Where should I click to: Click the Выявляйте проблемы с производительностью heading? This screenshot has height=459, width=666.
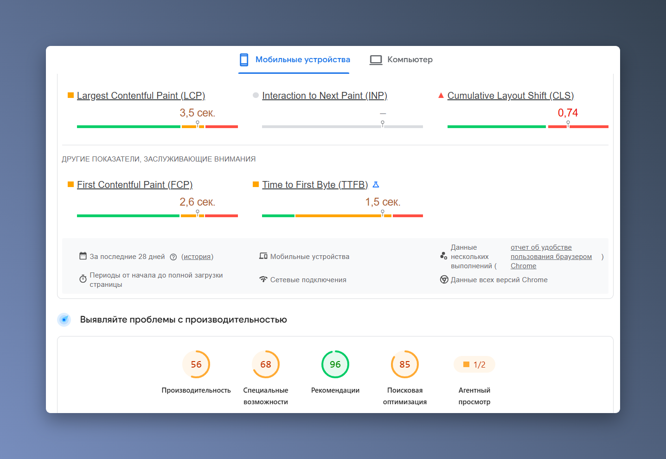184,319
